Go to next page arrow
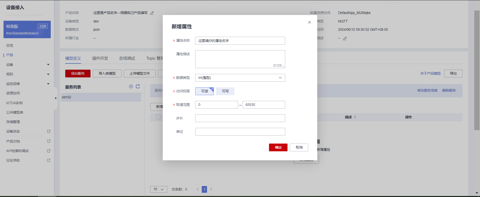 (211, 189)
